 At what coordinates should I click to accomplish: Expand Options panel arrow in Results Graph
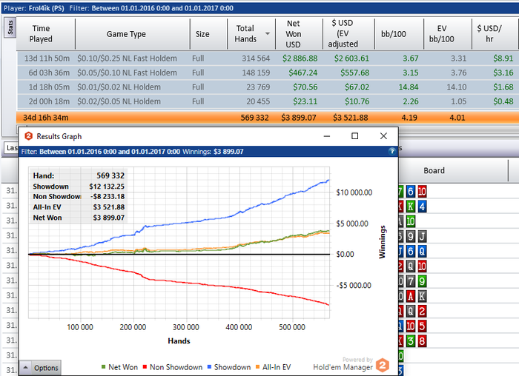[25, 368]
